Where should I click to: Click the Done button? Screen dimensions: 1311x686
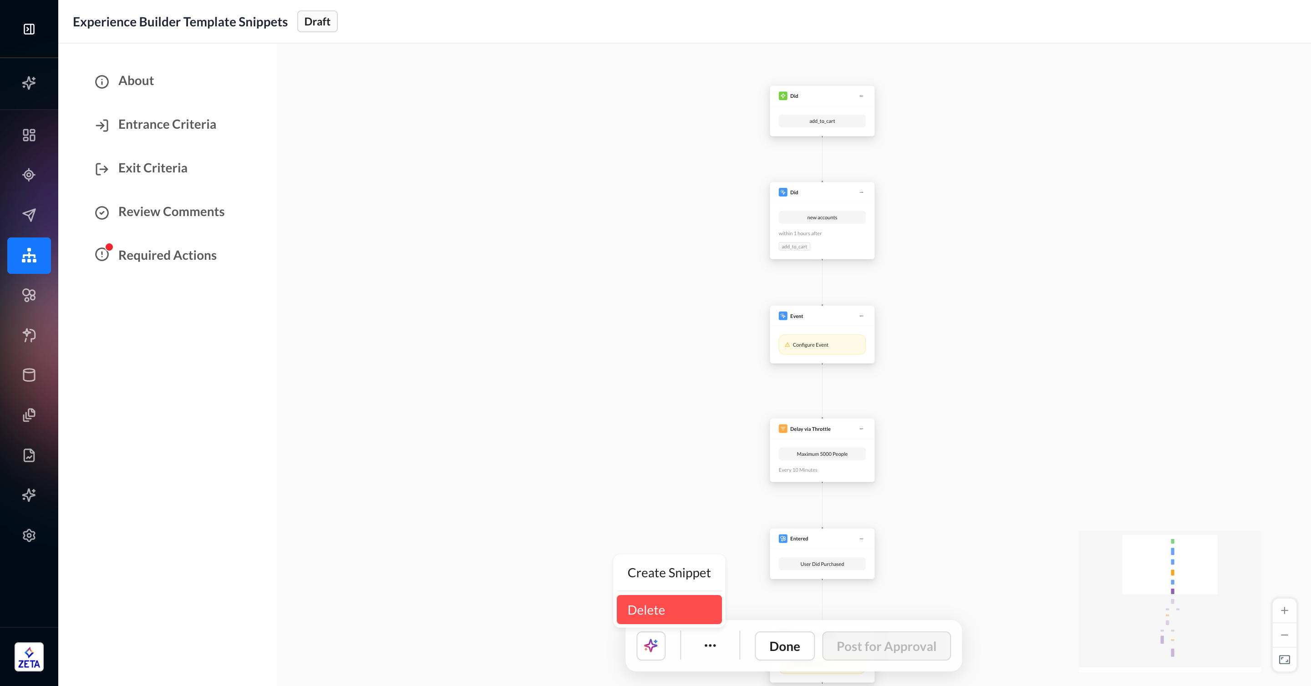784,646
